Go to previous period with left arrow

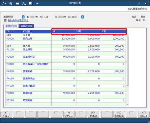[23, 17]
